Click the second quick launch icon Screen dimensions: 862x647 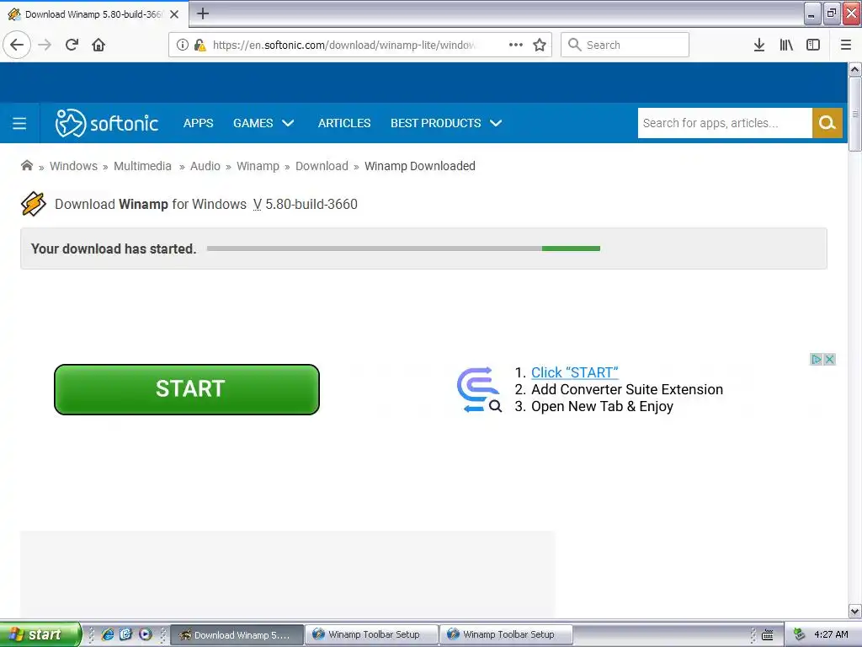126,634
